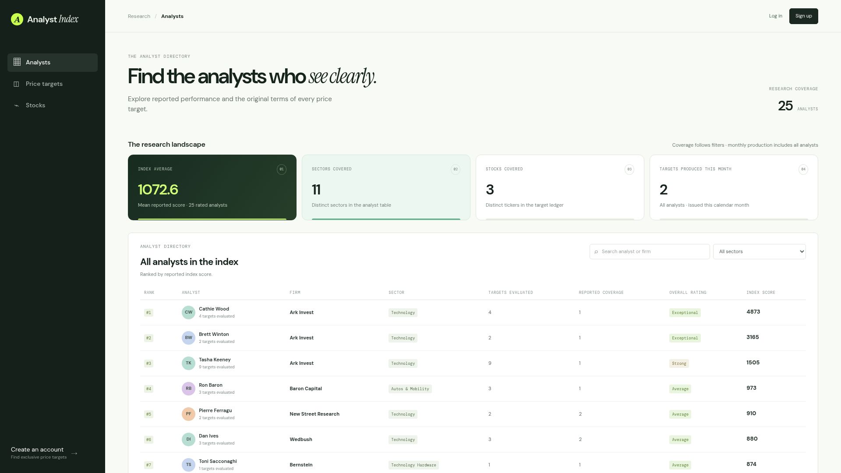Screen dimensions: 841x473
Task: Click the 01 badge on Index Average card
Action: tap(282, 169)
